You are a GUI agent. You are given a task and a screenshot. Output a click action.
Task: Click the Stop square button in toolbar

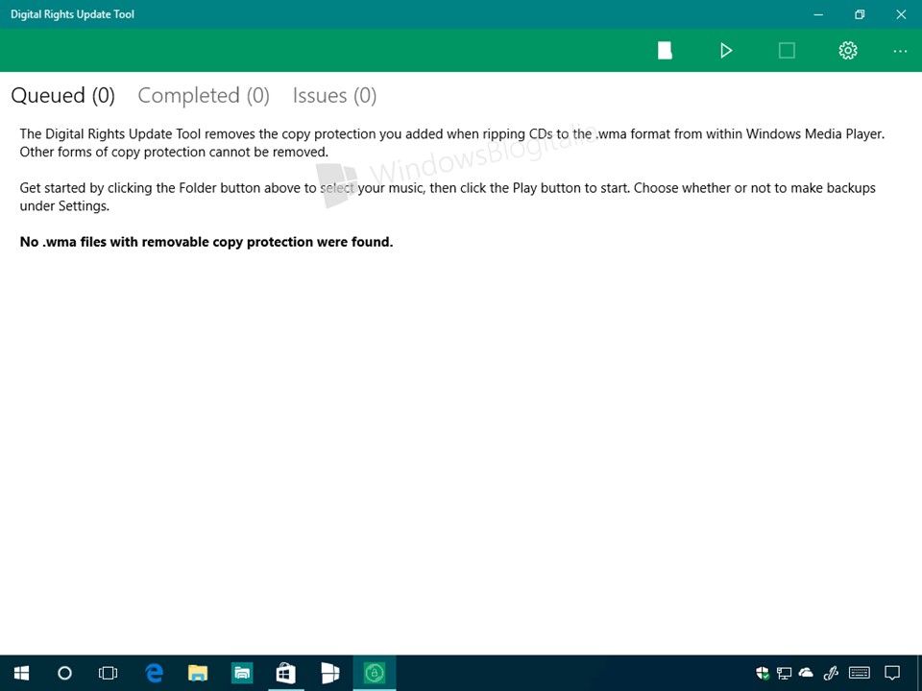point(787,51)
